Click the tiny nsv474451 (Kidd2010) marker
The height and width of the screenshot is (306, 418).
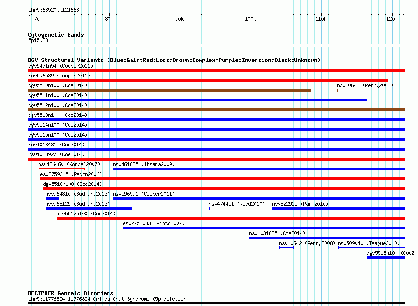pos(209,208)
